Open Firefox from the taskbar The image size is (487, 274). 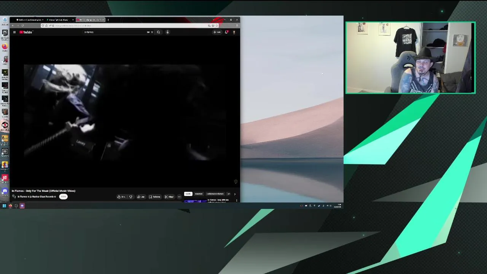tap(10, 206)
